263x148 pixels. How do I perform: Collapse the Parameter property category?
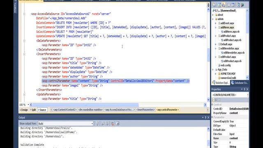tap(212, 117)
